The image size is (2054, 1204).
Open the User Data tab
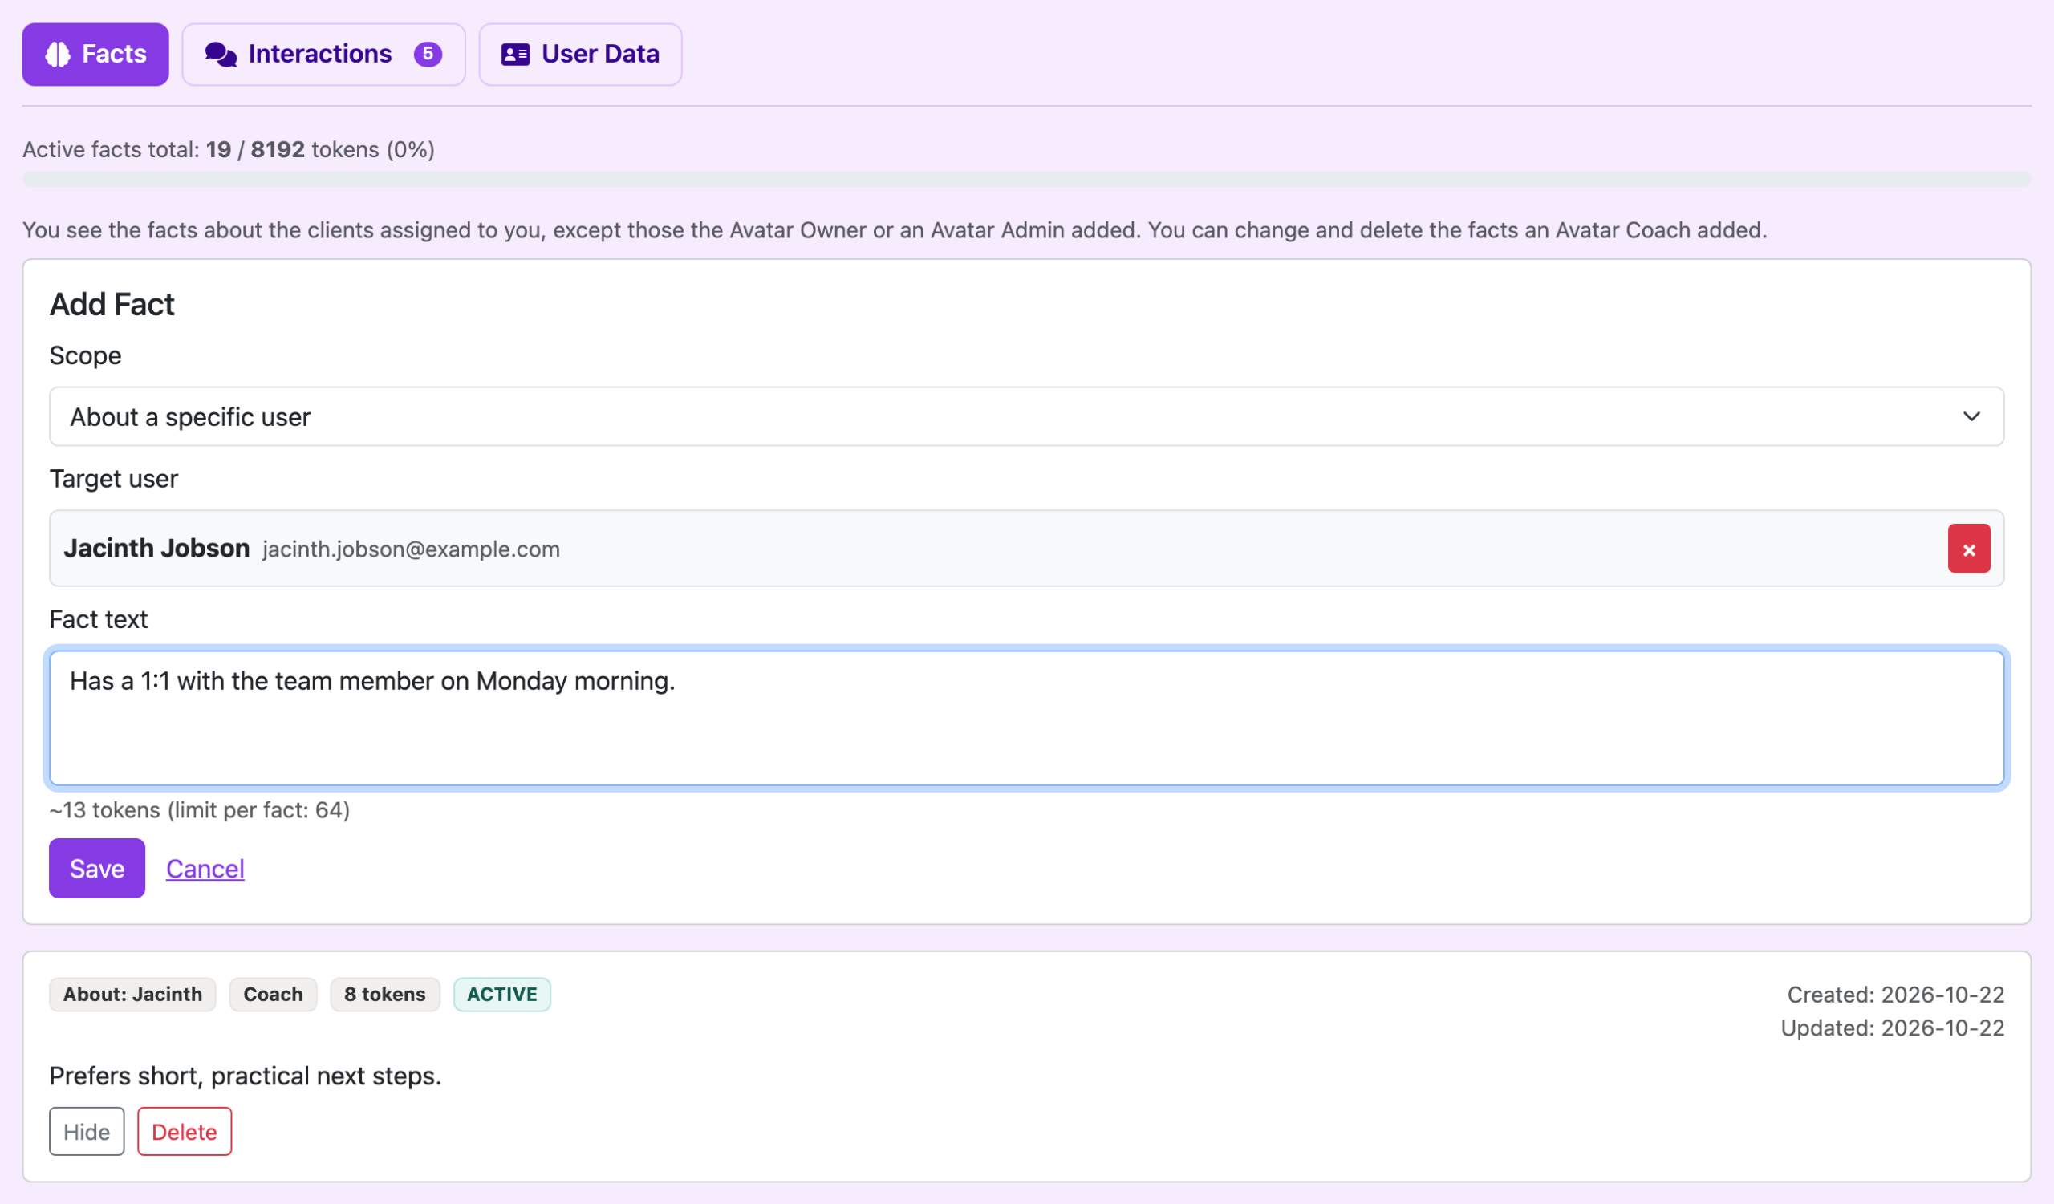coord(579,54)
